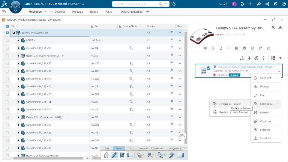Expand Beamy 2 RearCover Assembly 001_1 node
The width and height of the screenshot is (288, 162).
[18, 56]
